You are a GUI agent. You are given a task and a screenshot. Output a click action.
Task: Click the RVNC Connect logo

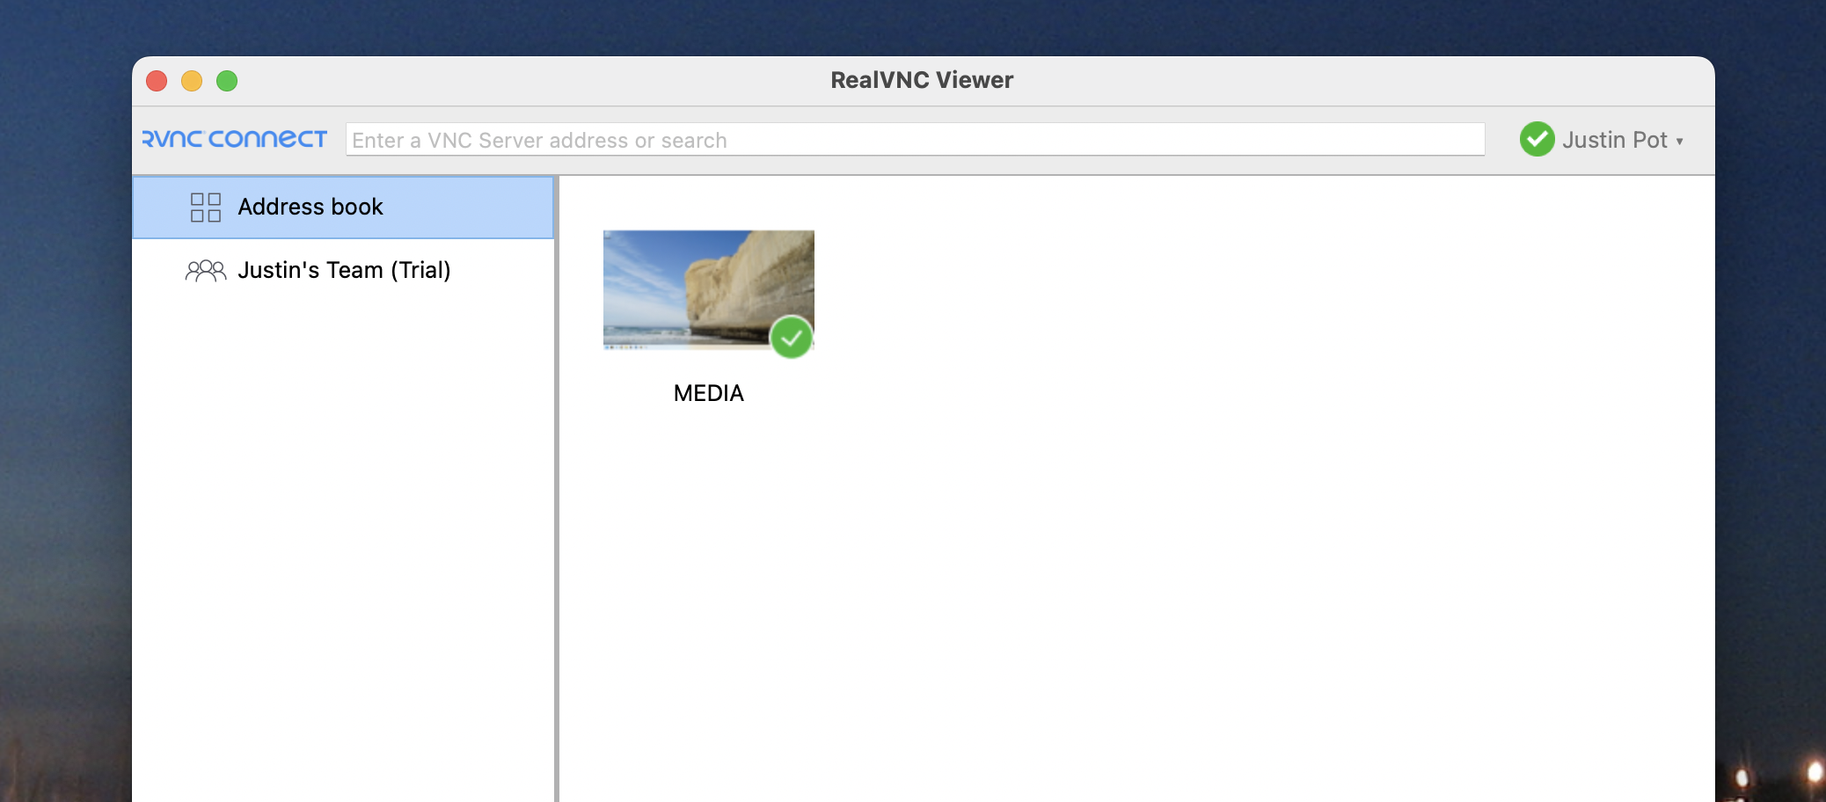click(234, 139)
